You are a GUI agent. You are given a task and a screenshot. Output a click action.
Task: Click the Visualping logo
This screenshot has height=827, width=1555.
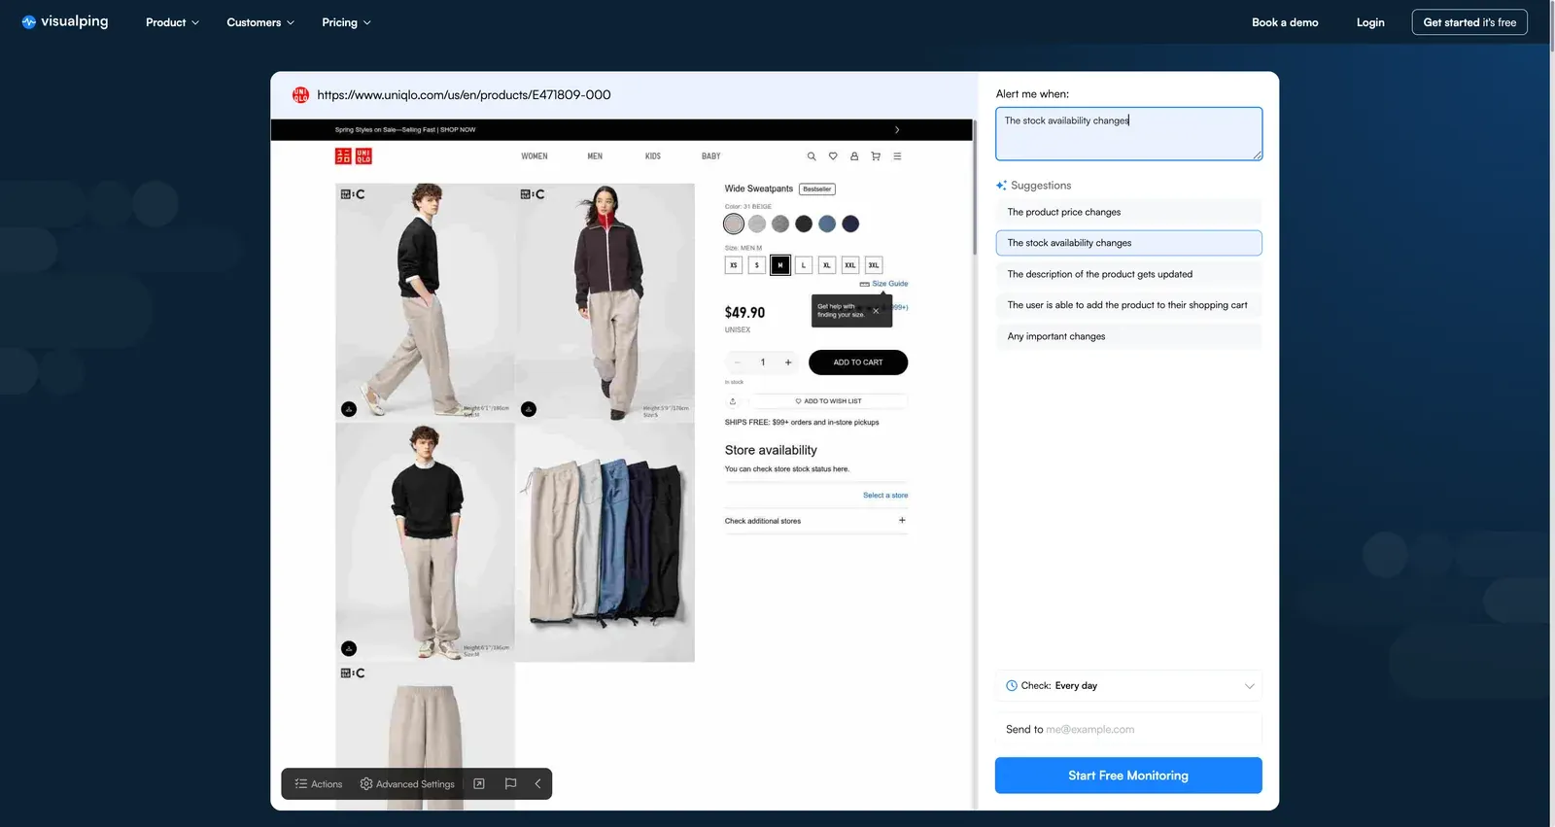coord(64,21)
